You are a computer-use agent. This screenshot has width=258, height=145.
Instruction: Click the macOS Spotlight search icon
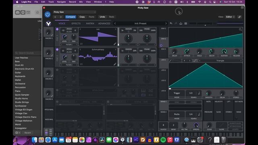click(210, 2)
